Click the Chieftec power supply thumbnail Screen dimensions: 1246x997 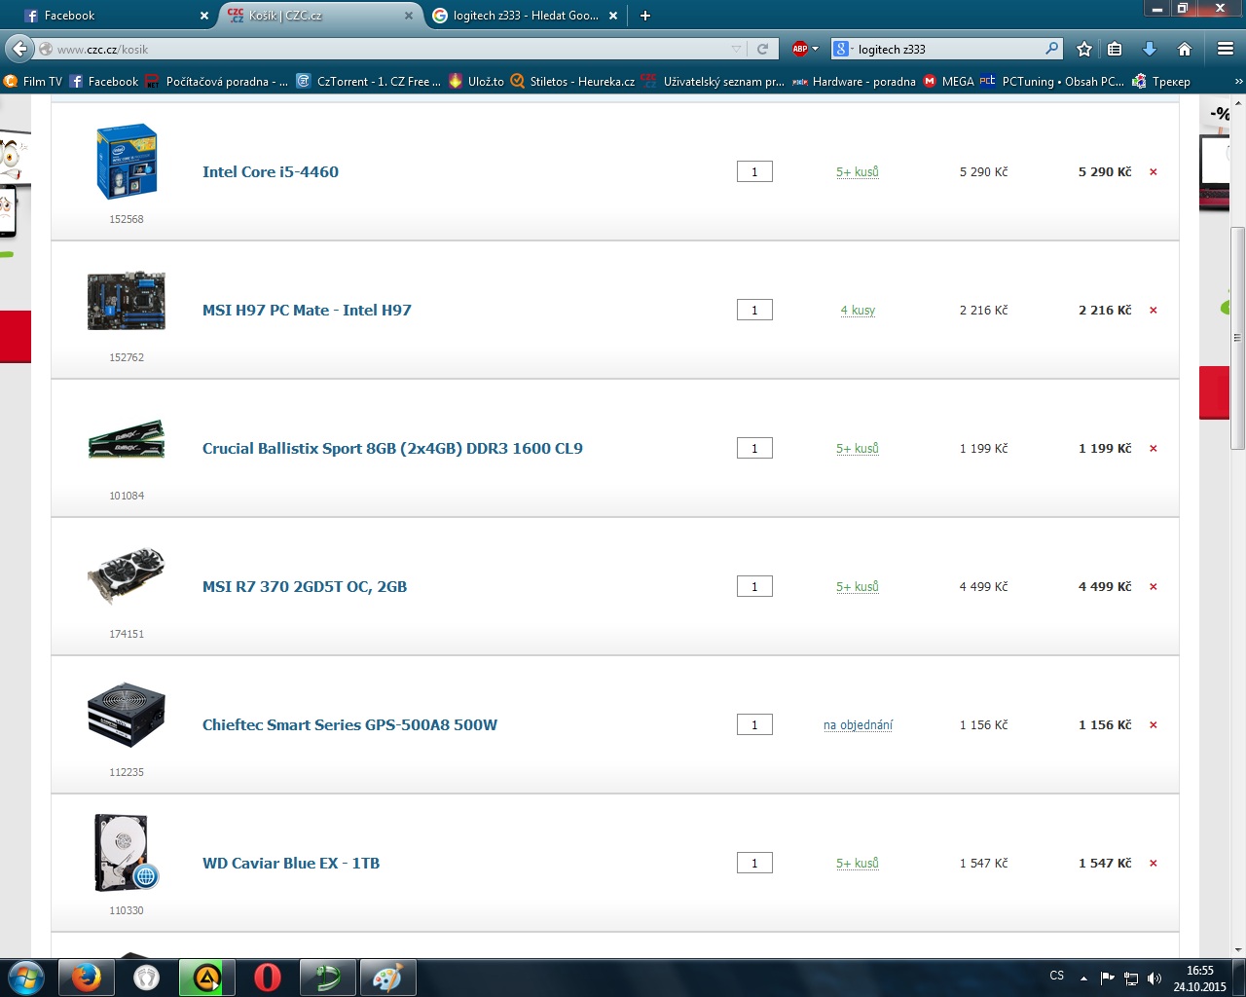pyautogui.click(x=127, y=715)
